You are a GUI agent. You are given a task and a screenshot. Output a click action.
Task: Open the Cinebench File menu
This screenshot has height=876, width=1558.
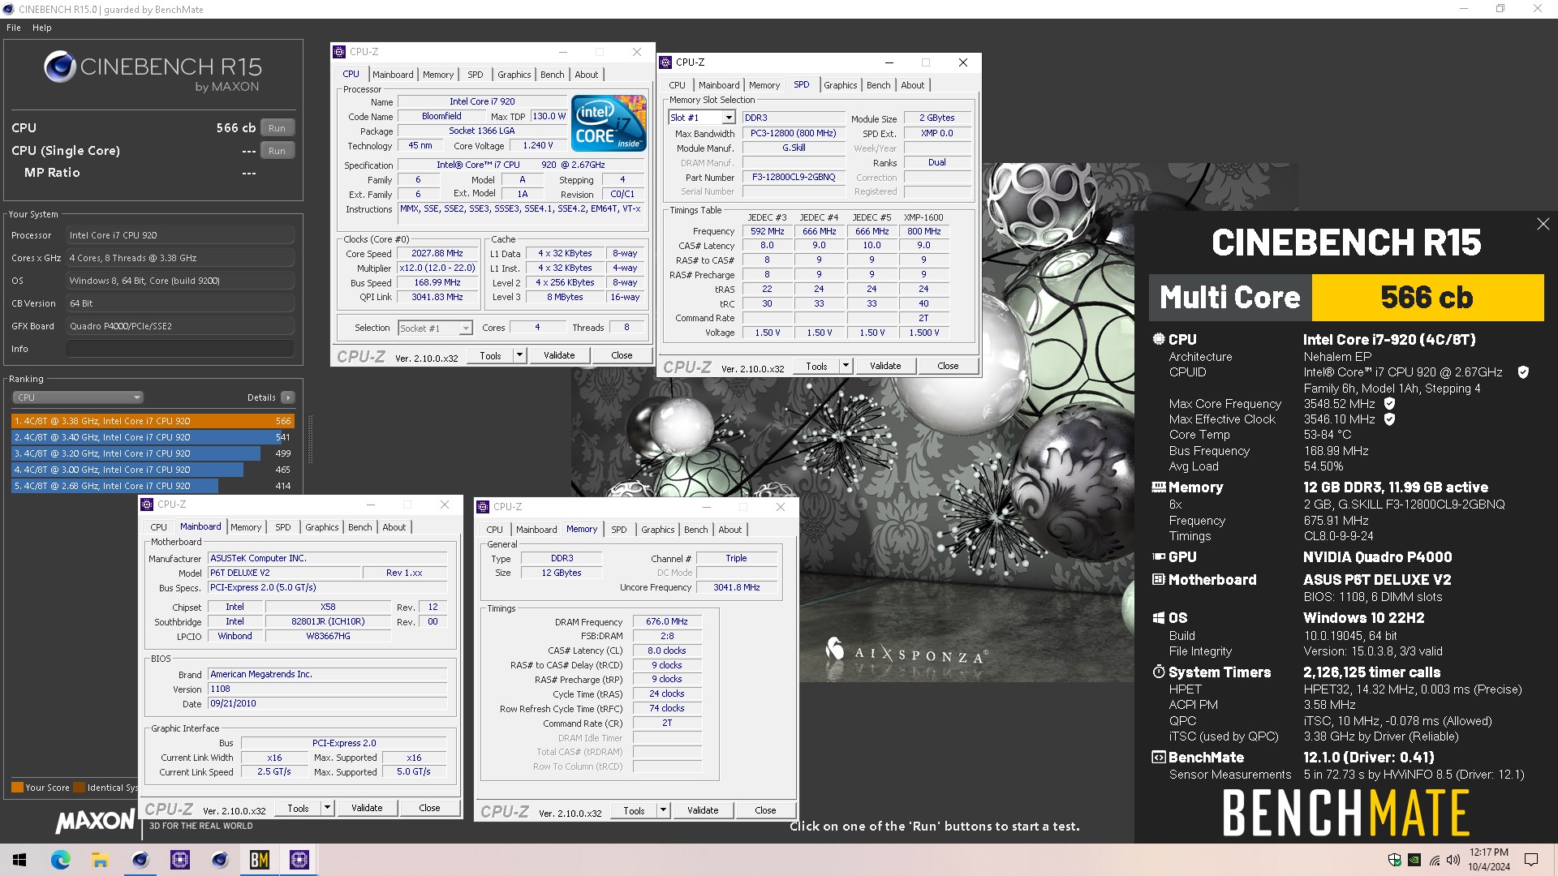(14, 28)
